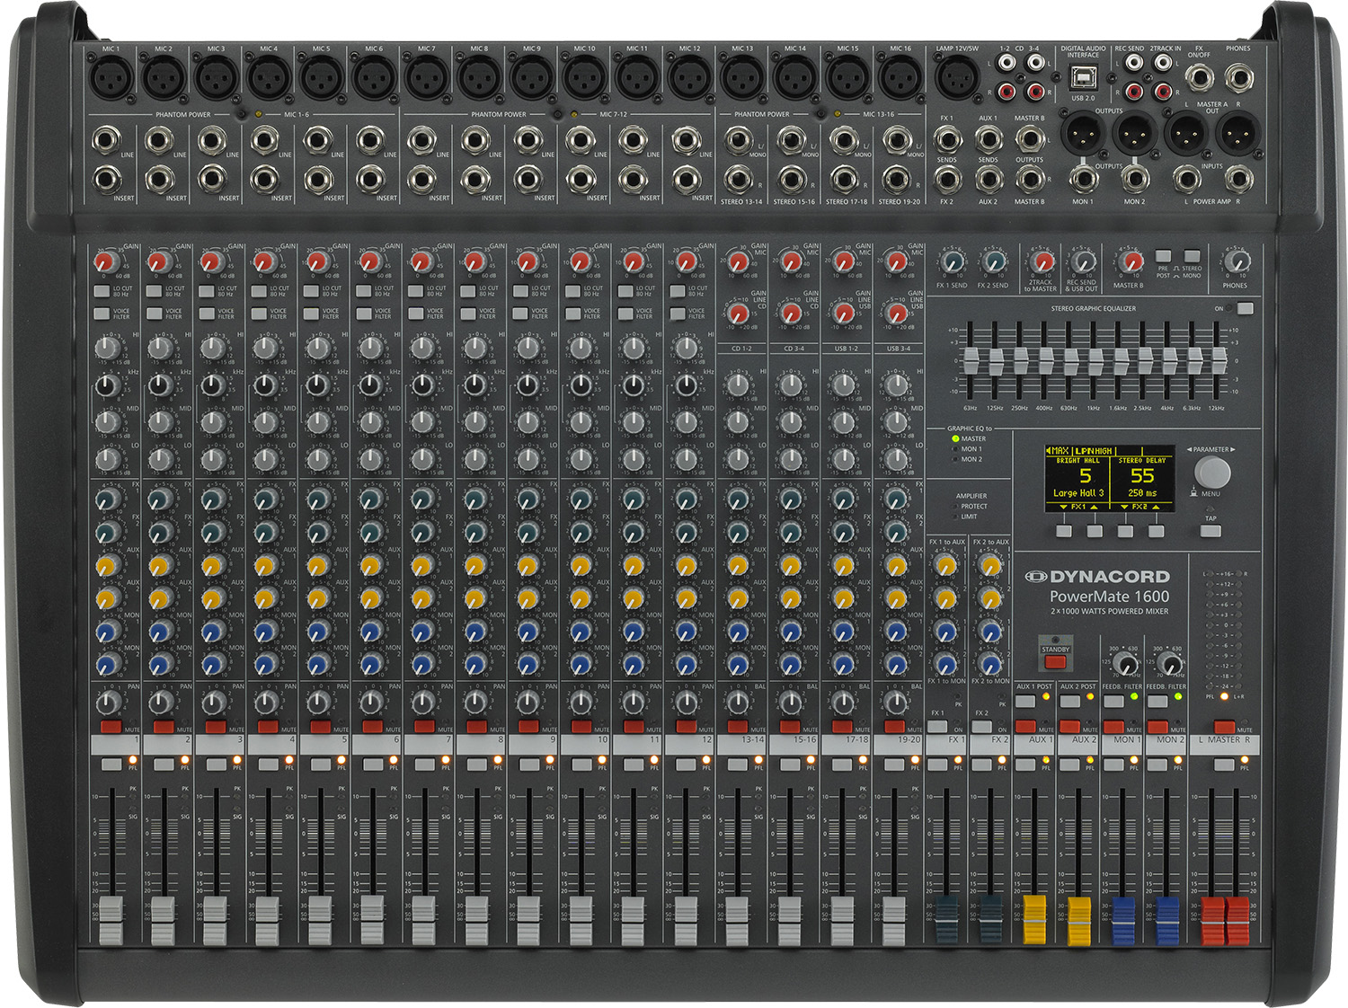Click the channel 1 fader cap
This screenshot has width=1348, height=1008.
tap(111, 920)
